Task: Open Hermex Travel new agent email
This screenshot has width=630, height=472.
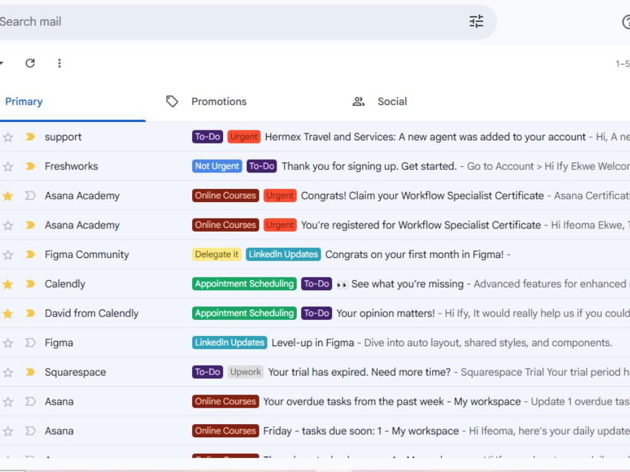Action: [425, 137]
